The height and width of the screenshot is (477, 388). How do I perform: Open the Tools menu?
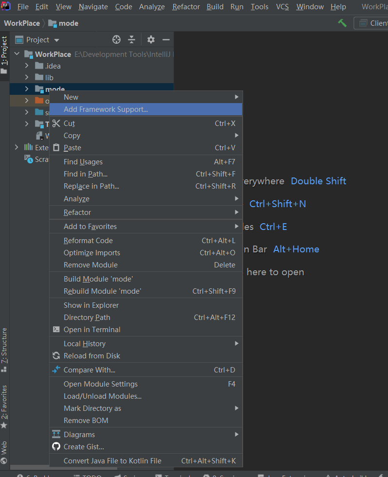pos(260,7)
